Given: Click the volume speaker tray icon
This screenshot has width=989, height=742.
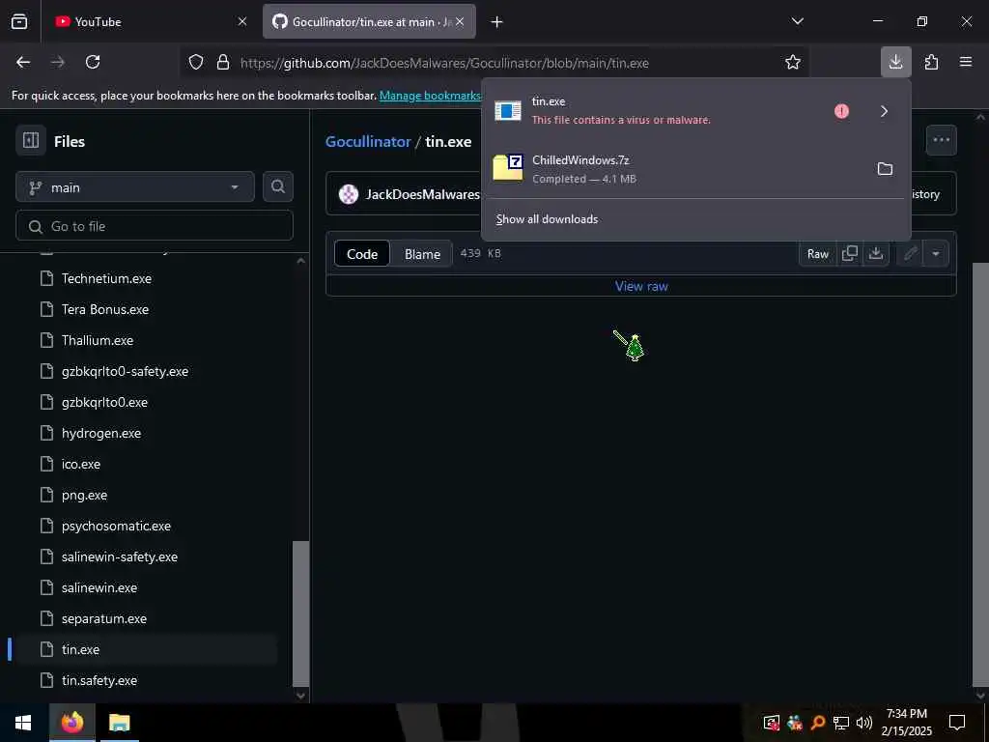Looking at the screenshot, I should (x=864, y=723).
